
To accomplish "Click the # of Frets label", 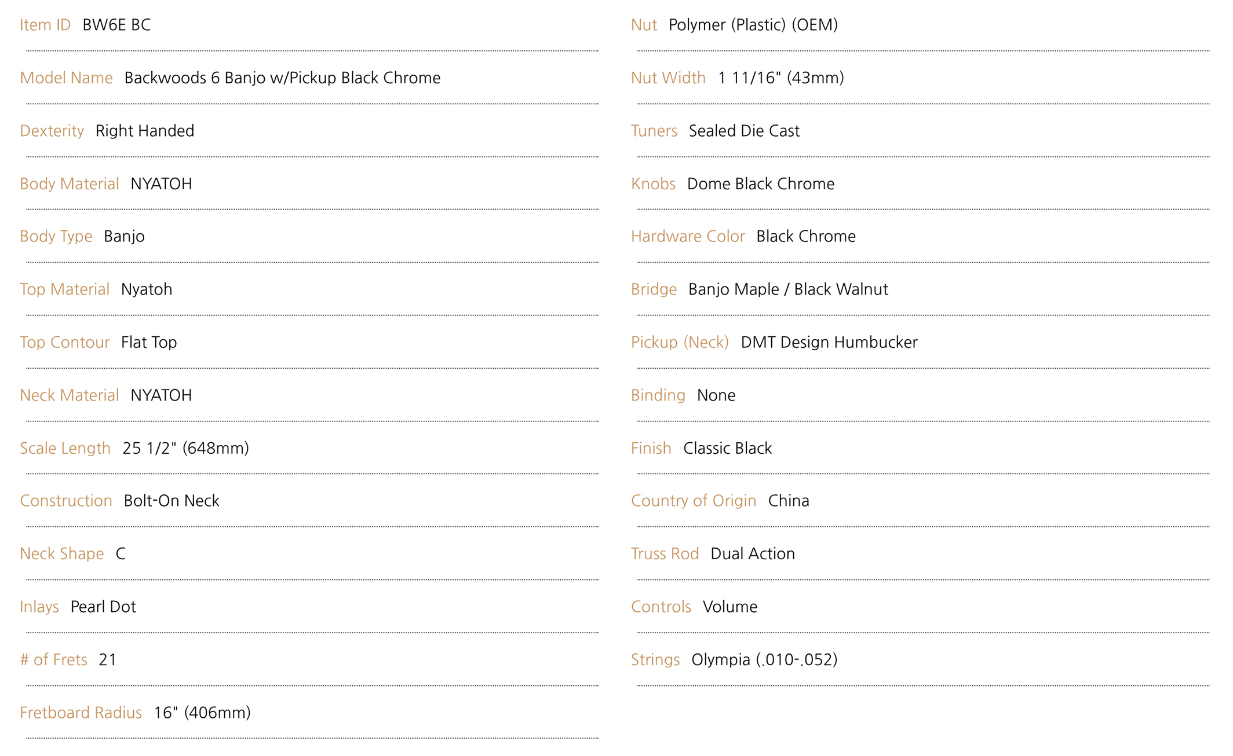I will [53, 659].
